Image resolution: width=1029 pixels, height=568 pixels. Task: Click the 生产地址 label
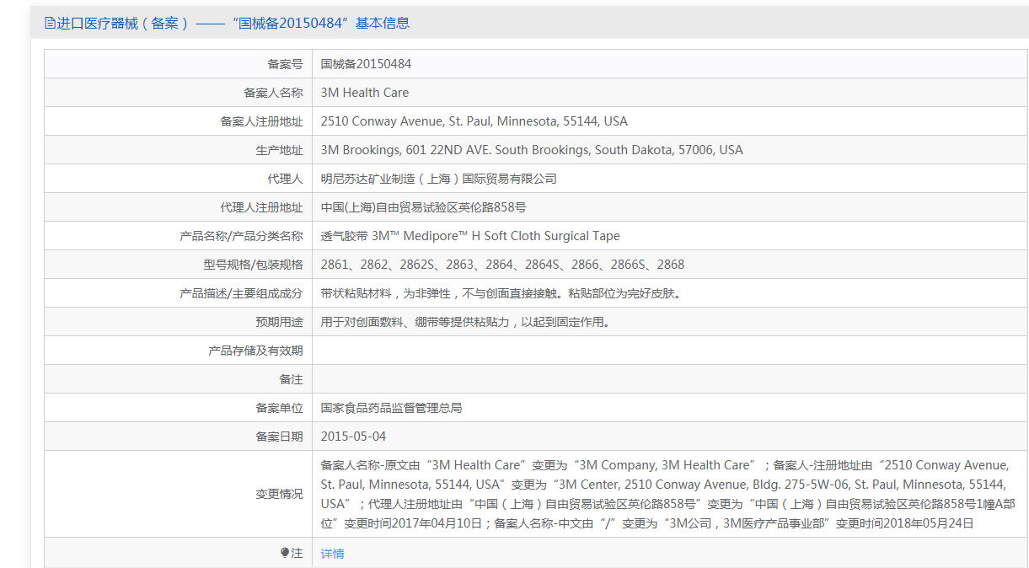279,150
